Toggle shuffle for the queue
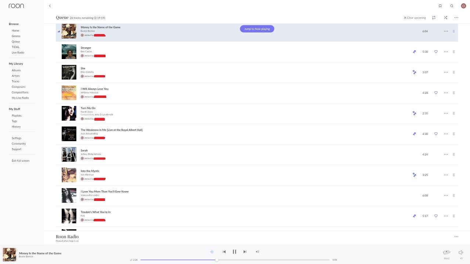 [445, 18]
